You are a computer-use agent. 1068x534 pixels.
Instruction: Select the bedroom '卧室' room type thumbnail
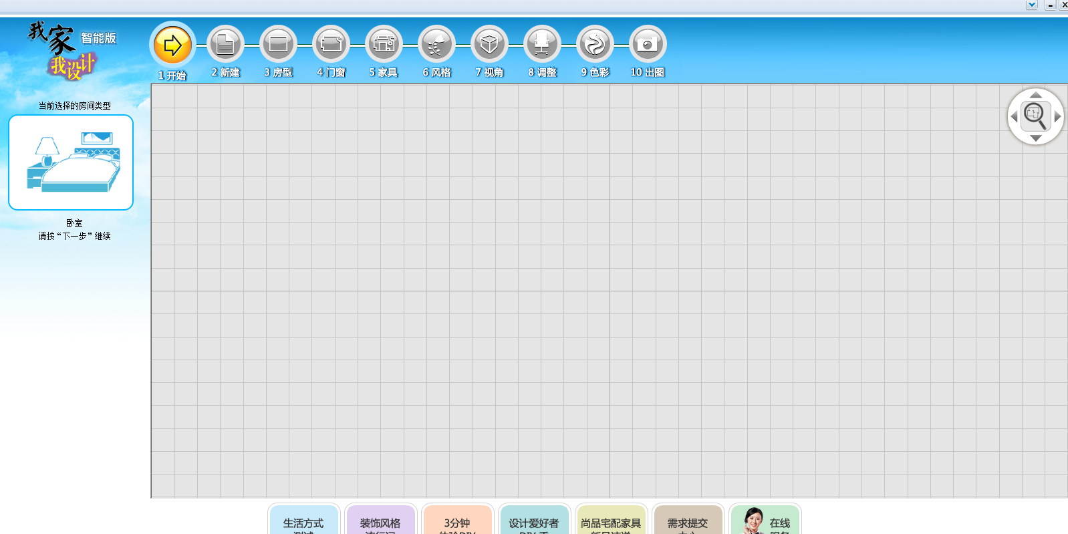[x=71, y=162]
